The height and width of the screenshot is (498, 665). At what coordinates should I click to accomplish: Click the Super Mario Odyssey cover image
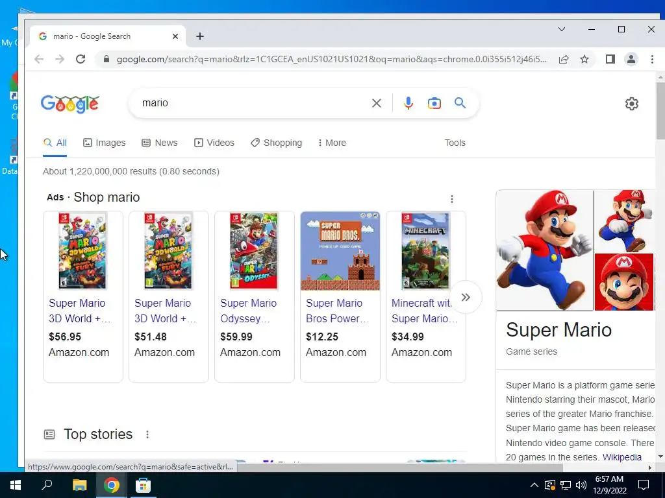point(254,251)
